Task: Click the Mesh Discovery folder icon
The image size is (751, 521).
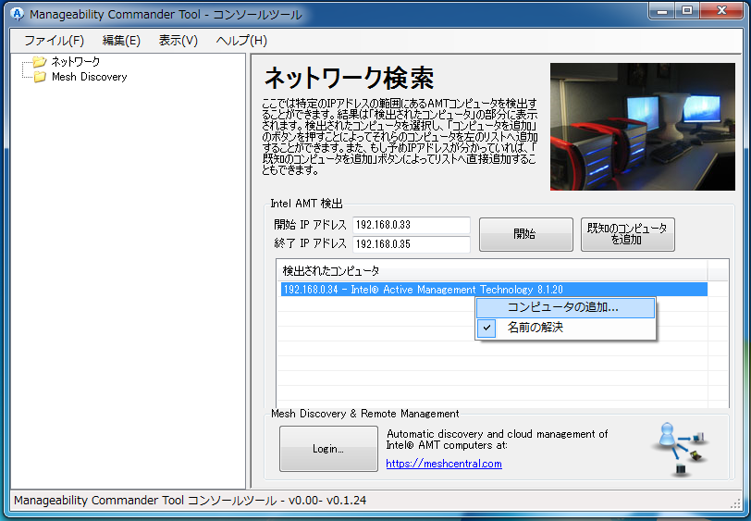Action: coord(39,77)
